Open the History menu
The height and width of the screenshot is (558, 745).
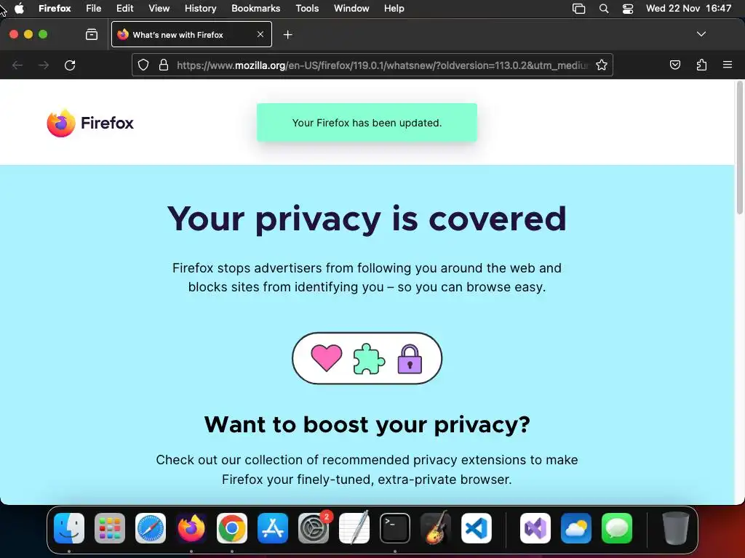click(x=201, y=8)
